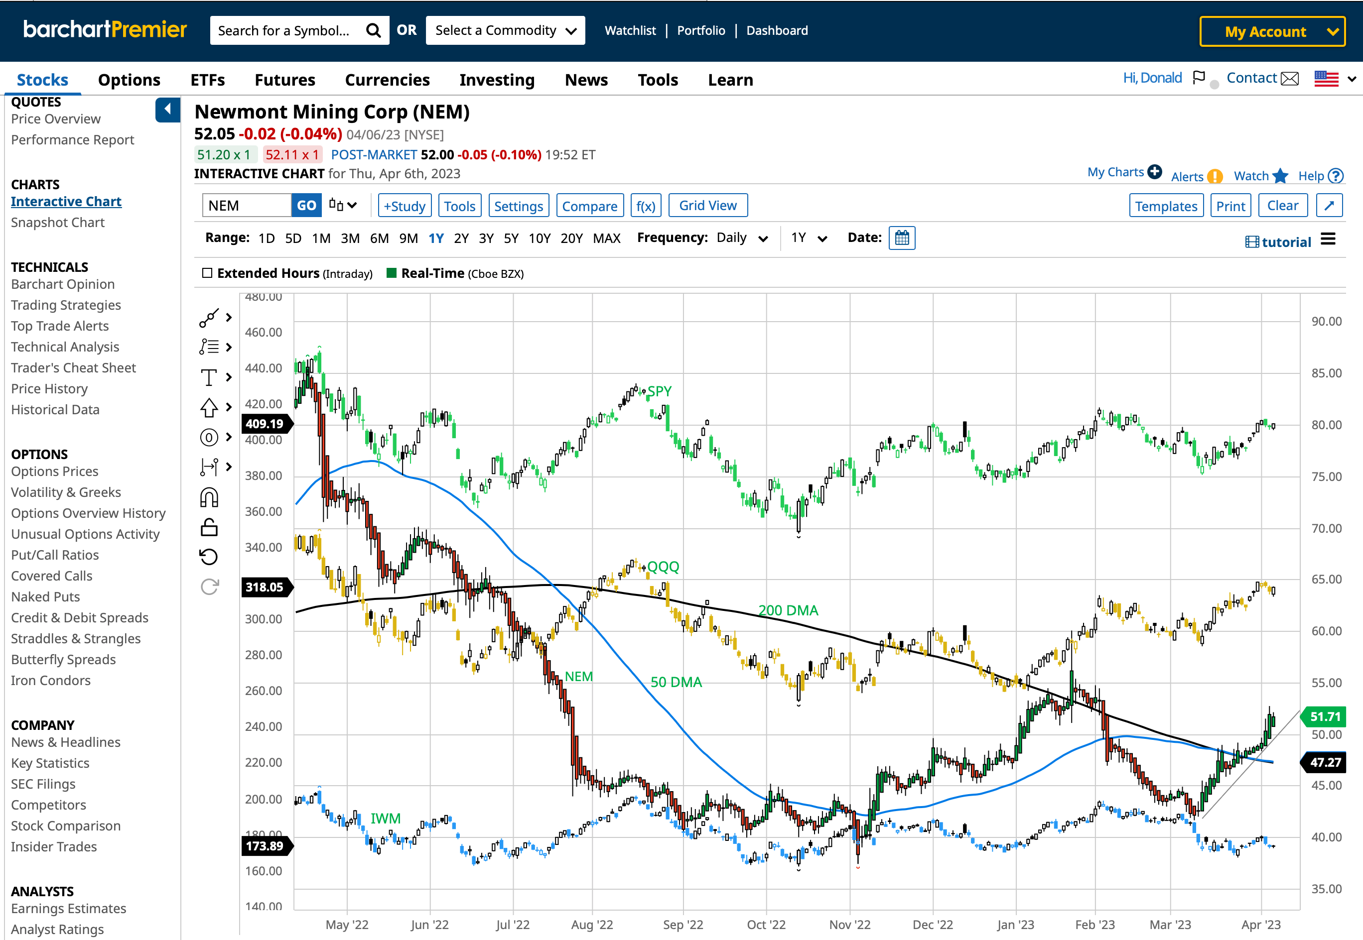This screenshot has height=940, width=1363.
Task: Expand the arrow marker submenu chevron
Action: (x=229, y=407)
